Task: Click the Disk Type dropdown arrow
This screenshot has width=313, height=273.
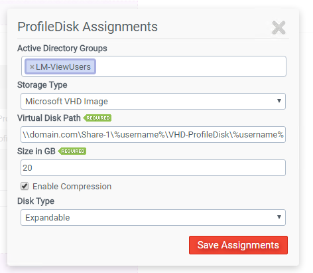Action: [279, 217]
